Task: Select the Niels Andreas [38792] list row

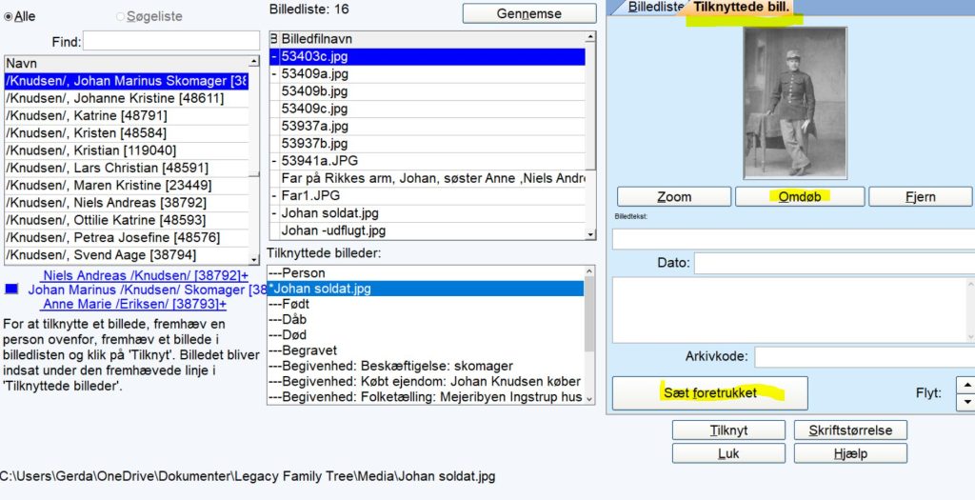Action: pyautogui.click(x=127, y=203)
